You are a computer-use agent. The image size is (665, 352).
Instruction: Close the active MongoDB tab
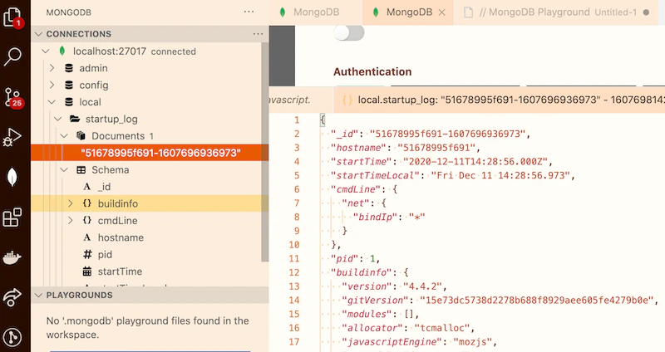pyautogui.click(x=442, y=12)
